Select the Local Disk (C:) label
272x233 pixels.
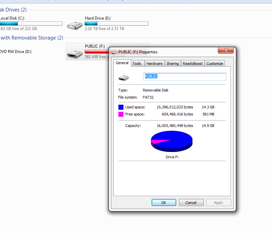pyautogui.click(x=12, y=18)
